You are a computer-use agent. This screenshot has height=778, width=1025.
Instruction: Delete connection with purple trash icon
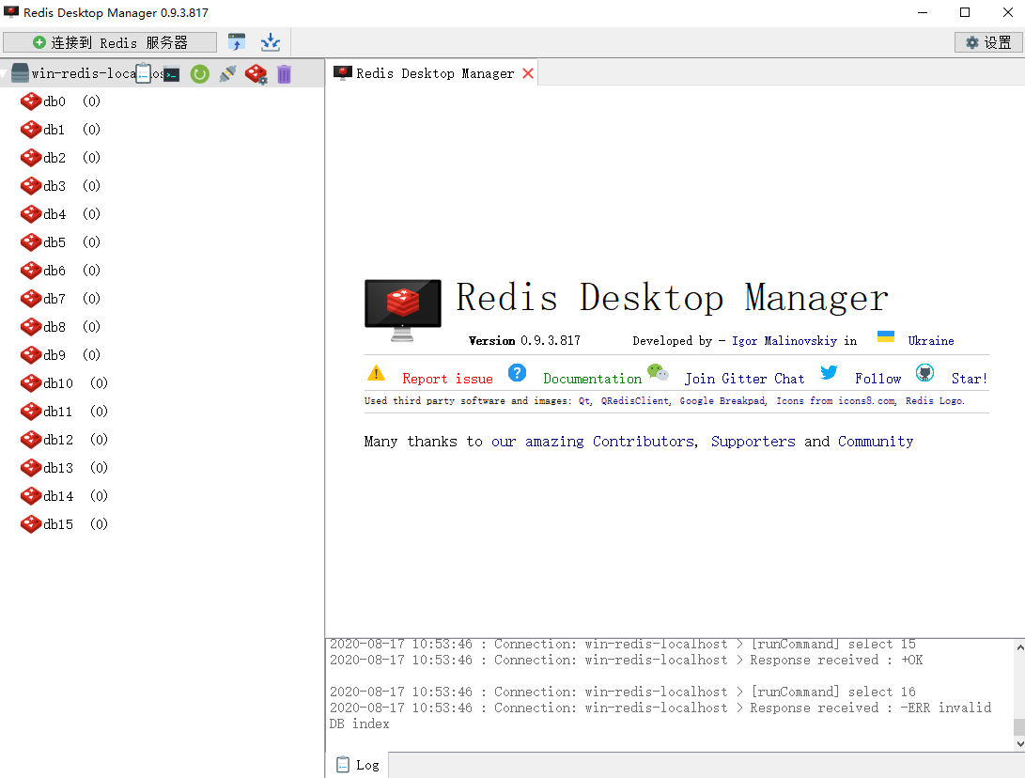284,74
